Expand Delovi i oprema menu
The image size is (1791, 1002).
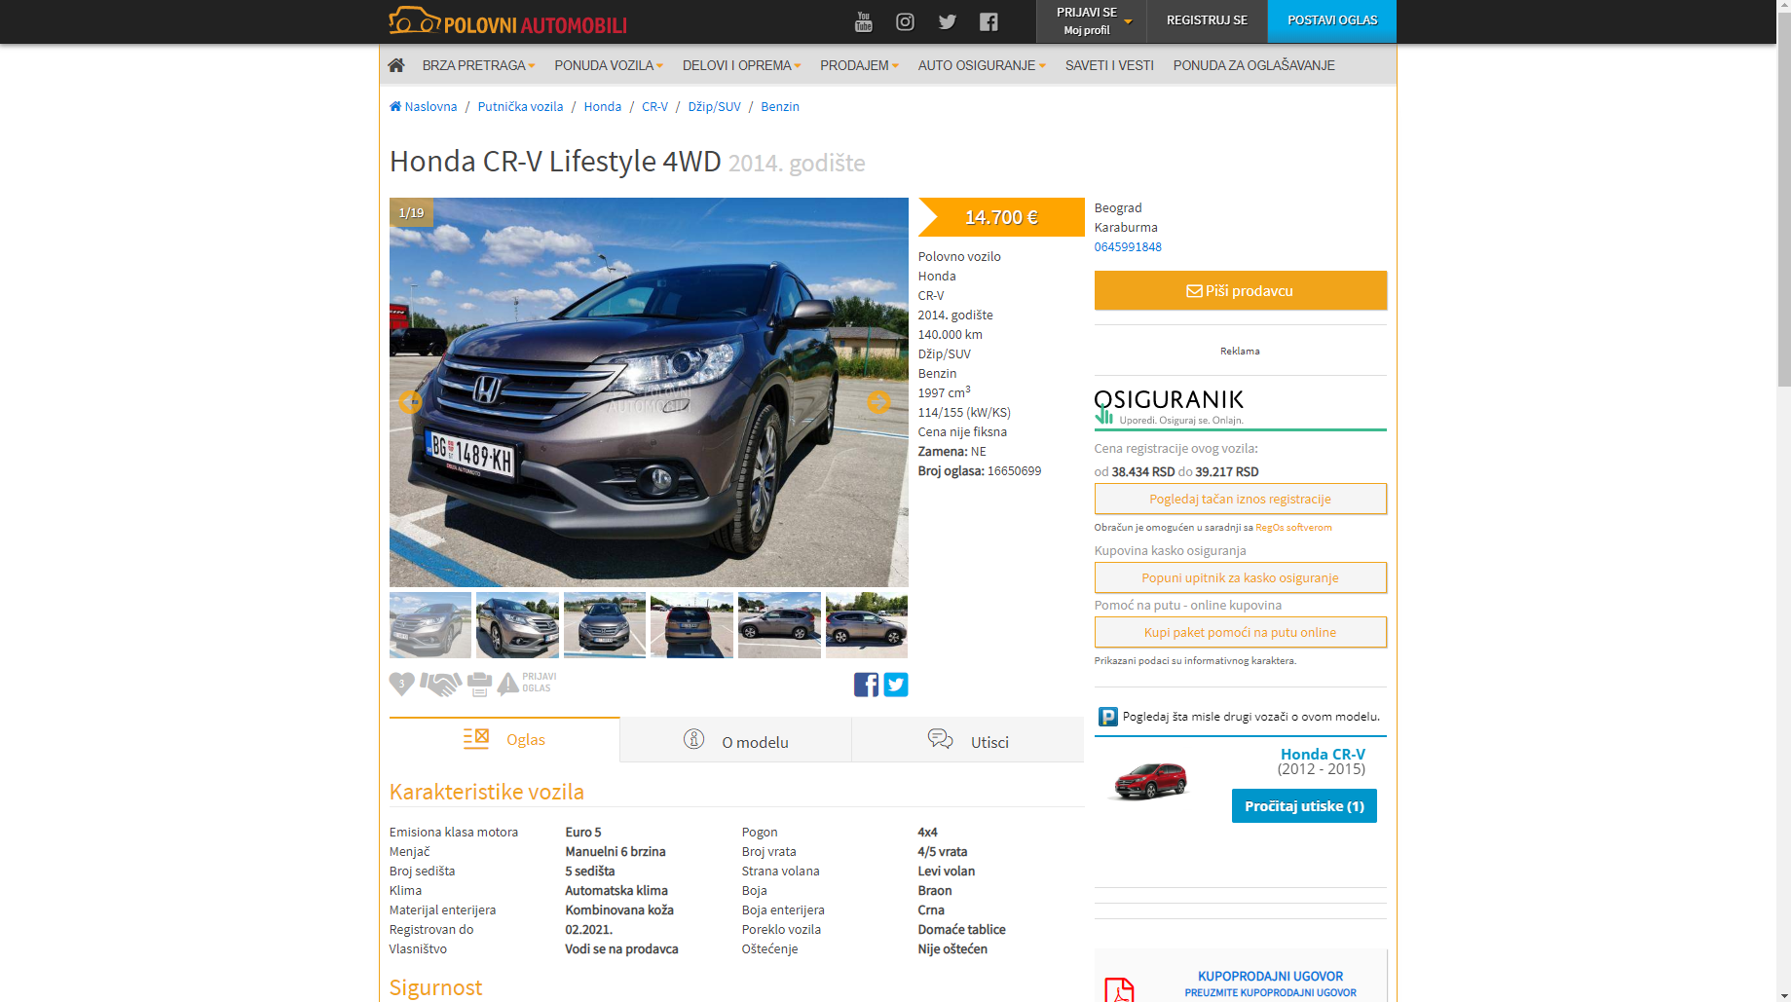pos(741,65)
